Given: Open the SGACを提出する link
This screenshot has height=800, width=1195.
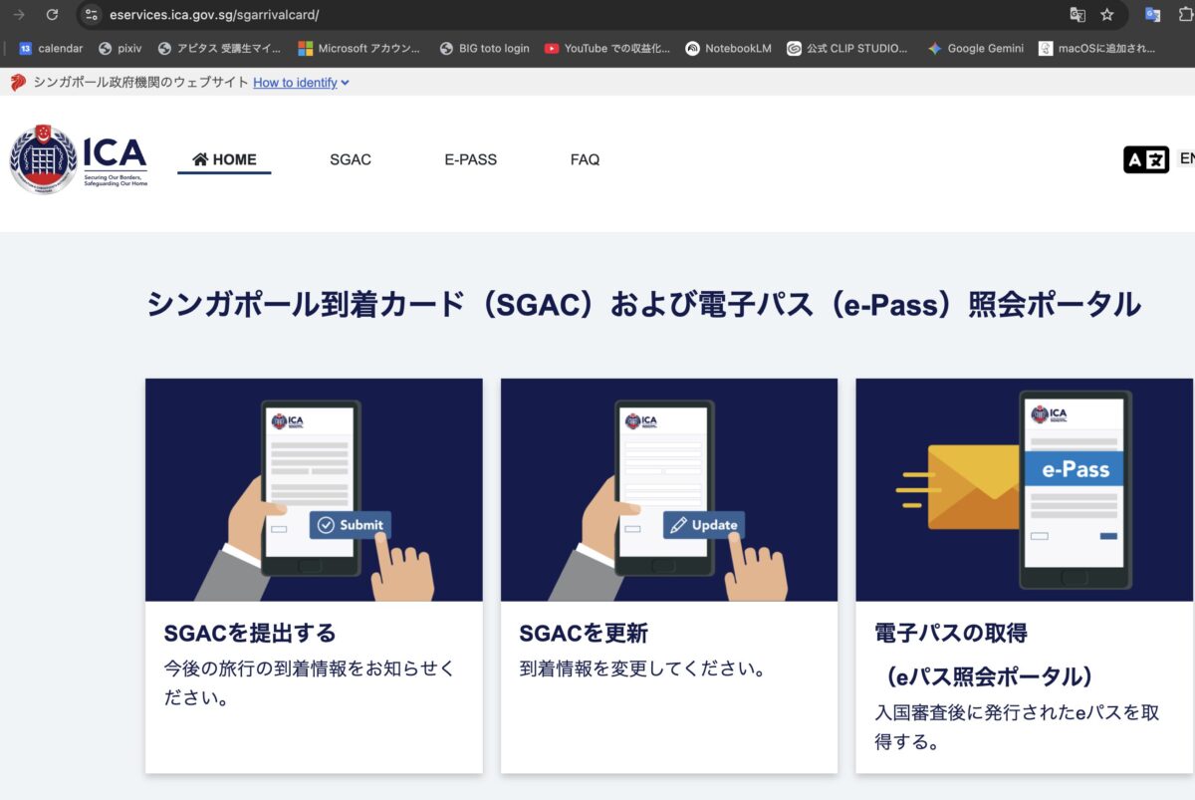Looking at the screenshot, I should coord(250,633).
